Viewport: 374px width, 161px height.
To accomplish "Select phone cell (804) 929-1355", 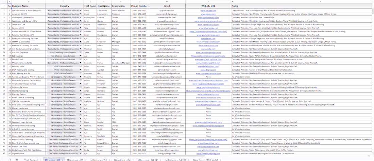I will (139, 129).
